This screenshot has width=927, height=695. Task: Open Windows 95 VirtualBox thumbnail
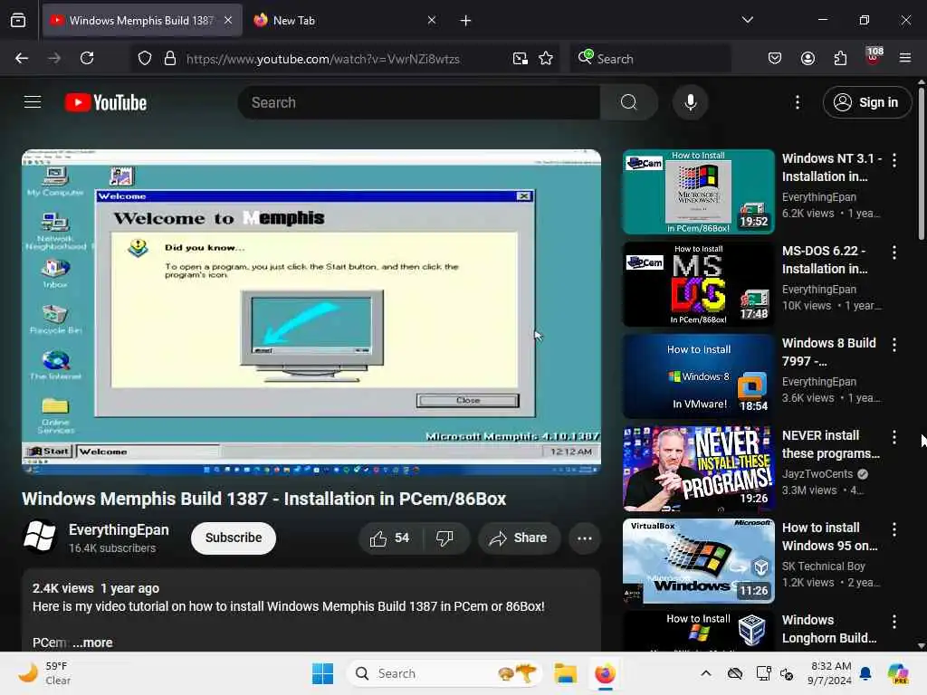coord(698,561)
